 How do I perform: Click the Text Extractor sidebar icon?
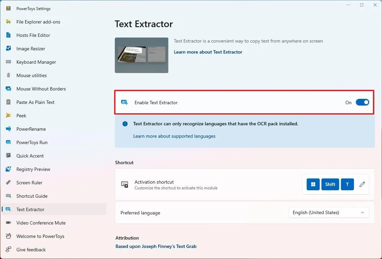[8, 209]
